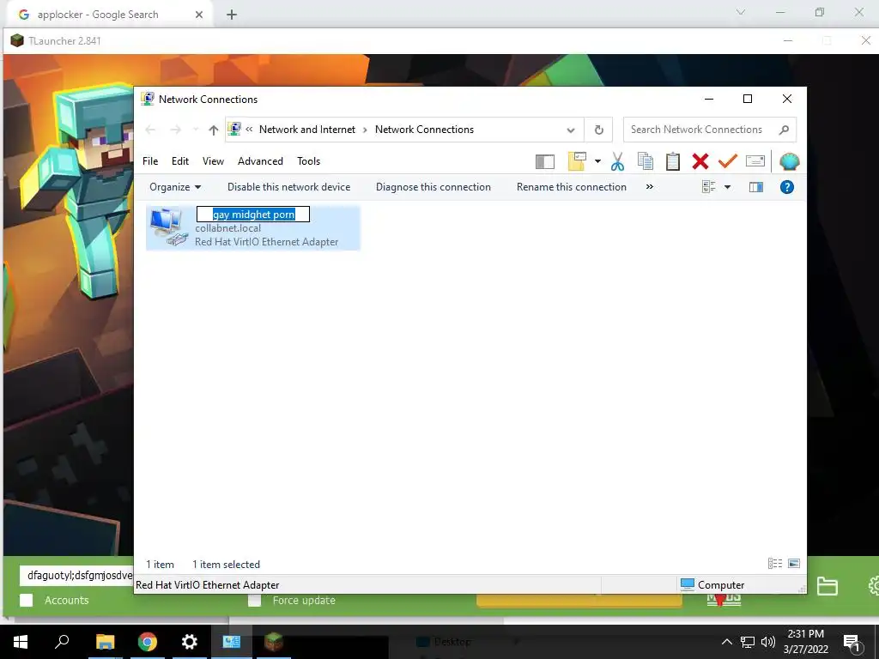Open the Edit menu
Screen dimensions: 879x659
(x=180, y=161)
